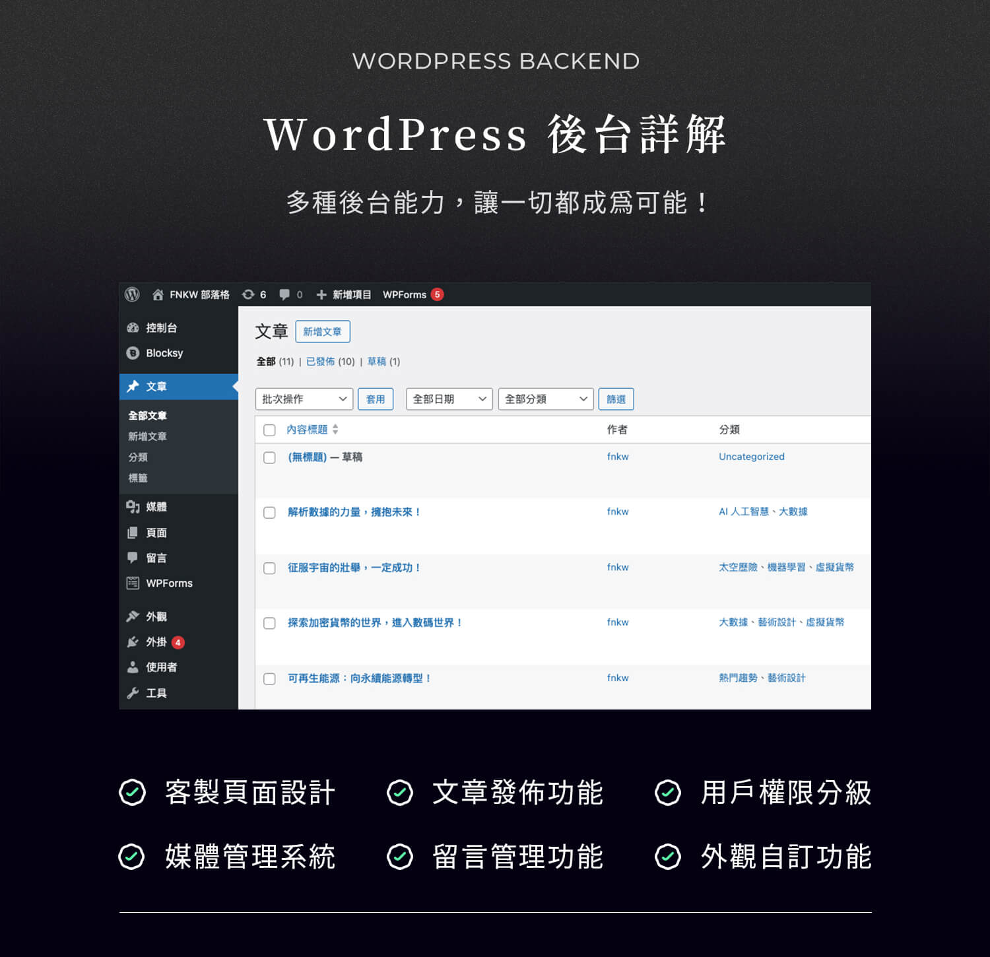Check the box for 征服宇宙的壯舉 post
The width and height of the screenshot is (990, 957).
pyautogui.click(x=269, y=568)
